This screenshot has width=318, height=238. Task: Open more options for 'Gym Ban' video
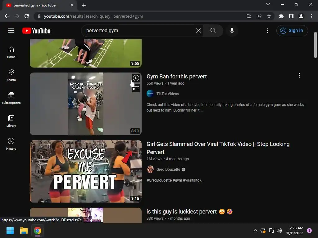[x=299, y=75]
